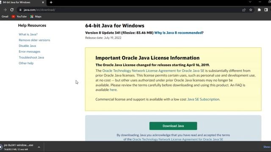Click Show all downloads

coord(267,147)
